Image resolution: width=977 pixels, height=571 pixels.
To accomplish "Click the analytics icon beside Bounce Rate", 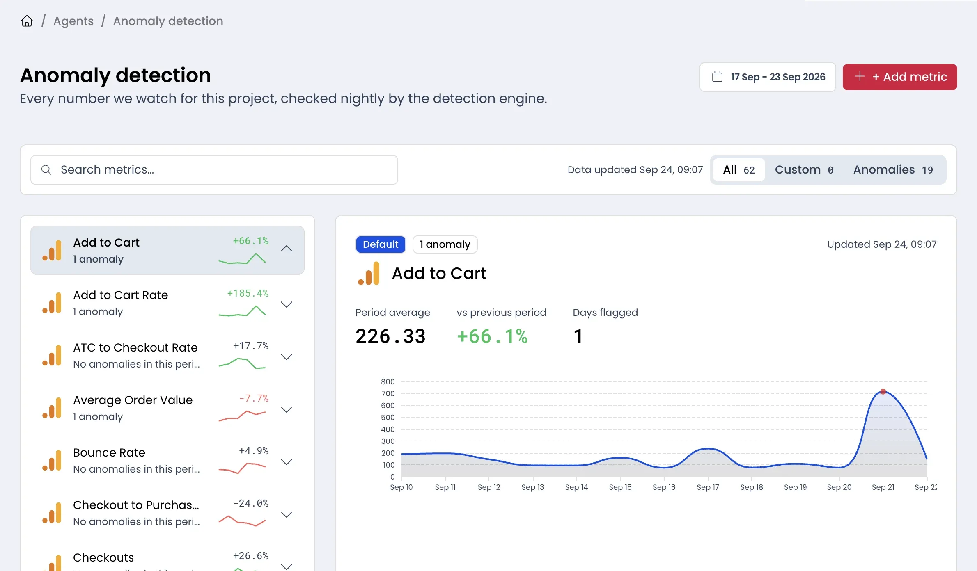I will pyautogui.click(x=52, y=461).
